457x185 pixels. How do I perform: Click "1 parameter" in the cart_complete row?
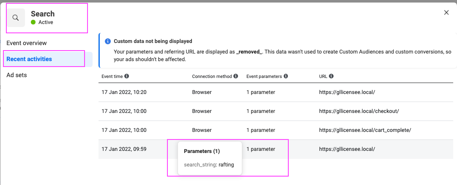pyautogui.click(x=260, y=130)
